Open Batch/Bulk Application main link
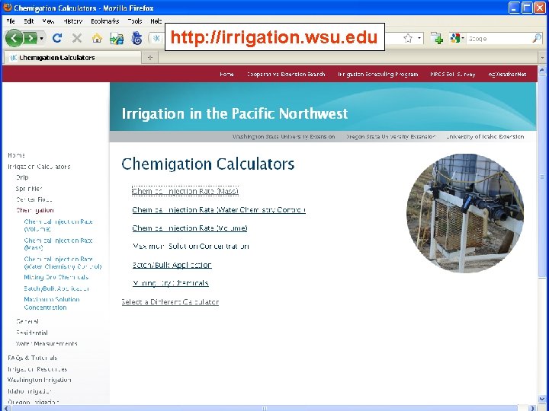Viewport: 549px width, 411px height. 172,265
